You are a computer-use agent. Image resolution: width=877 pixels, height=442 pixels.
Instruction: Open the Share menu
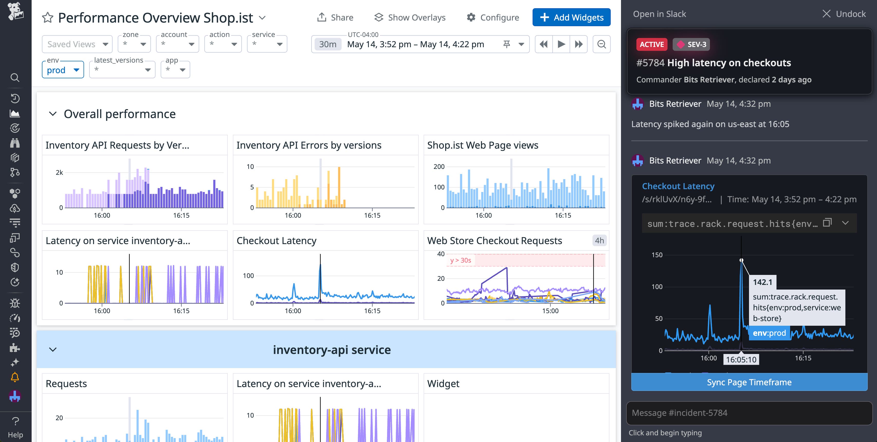point(335,17)
